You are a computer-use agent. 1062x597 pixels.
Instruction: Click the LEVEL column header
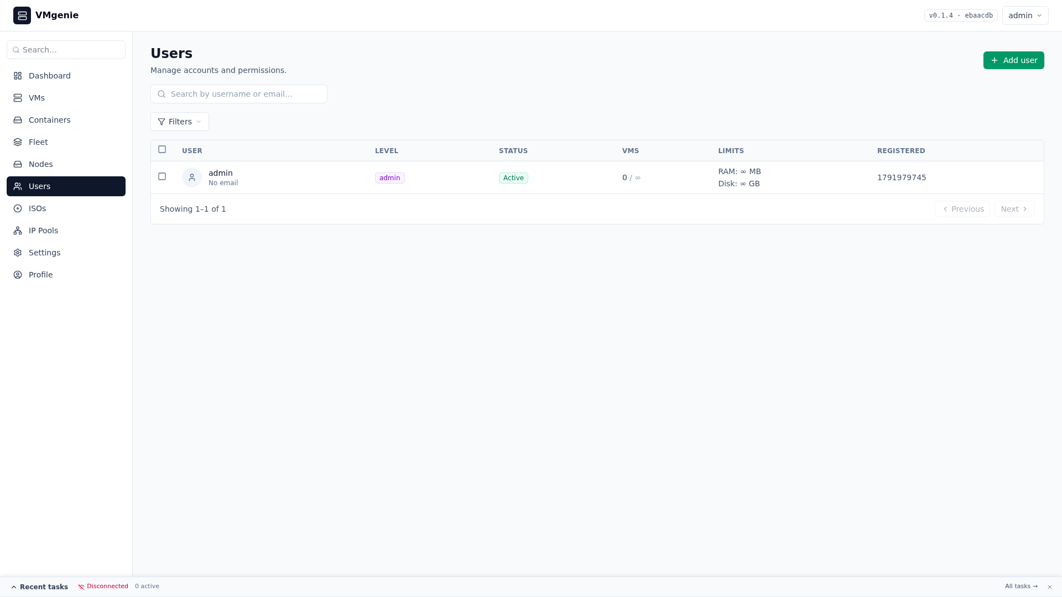tap(387, 151)
